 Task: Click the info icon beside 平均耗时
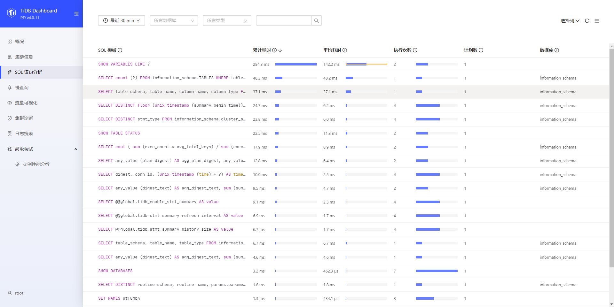coord(345,50)
